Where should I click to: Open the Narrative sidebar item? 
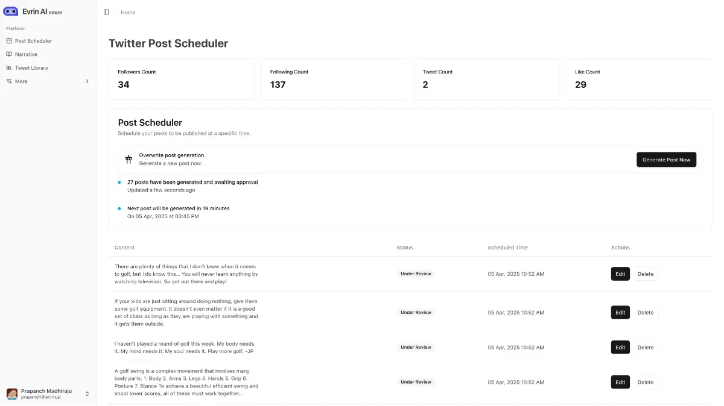click(x=26, y=54)
